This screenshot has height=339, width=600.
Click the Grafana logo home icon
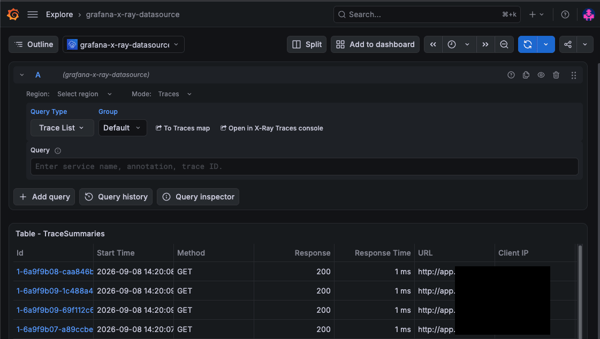click(13, 14)
